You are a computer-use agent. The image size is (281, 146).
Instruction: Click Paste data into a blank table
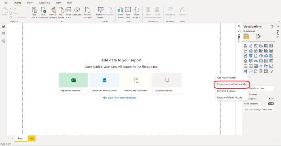[136, 83]
